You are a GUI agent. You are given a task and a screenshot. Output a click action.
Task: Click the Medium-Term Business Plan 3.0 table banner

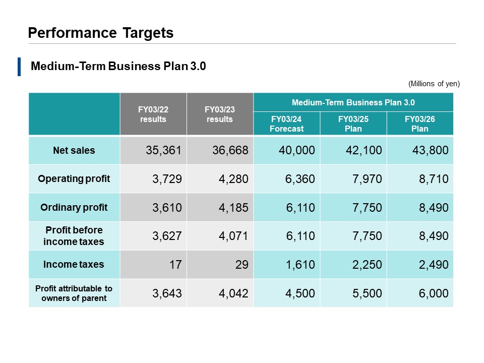(354, 102)
